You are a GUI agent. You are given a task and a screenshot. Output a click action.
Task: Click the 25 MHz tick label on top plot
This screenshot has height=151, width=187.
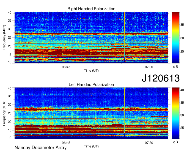pyautogui.click(x=10, y=37)
